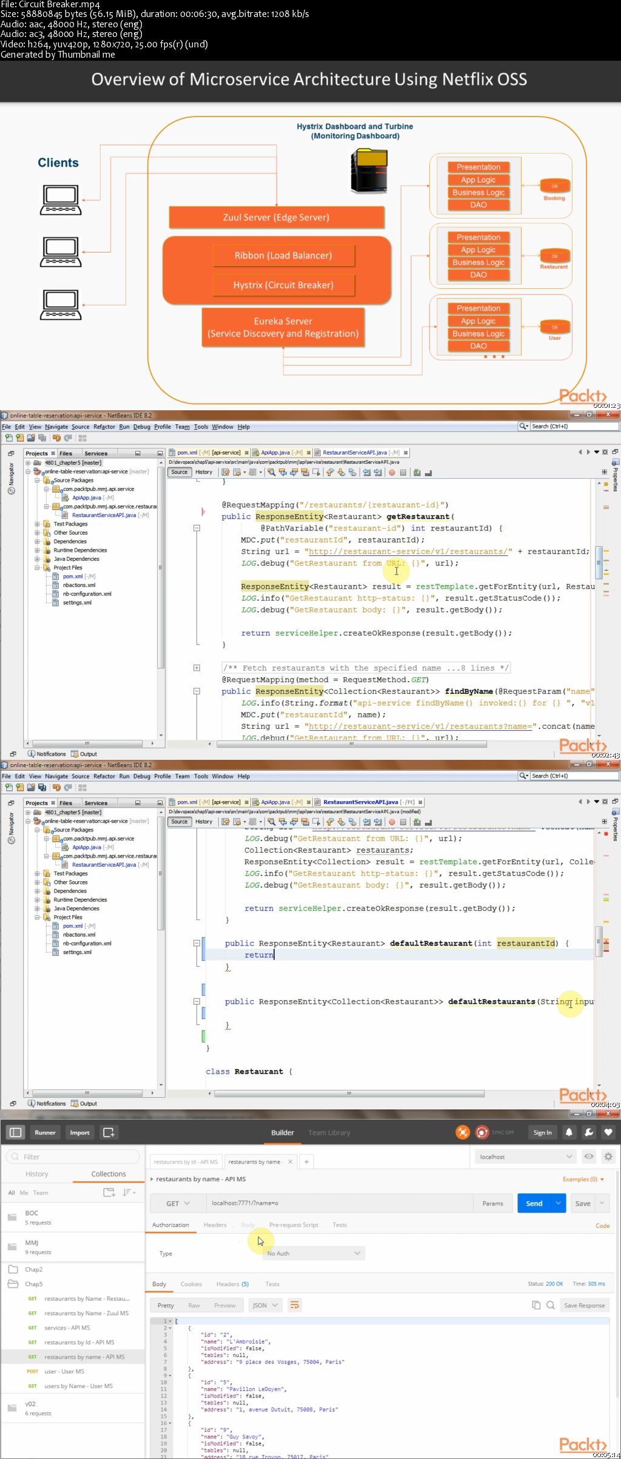Click the Save Response button
The width and height of the screenshot is (621, 1459).
[584, 1305]
